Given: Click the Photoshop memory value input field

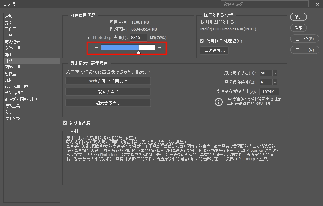Looking at the screenshot, I should [x=138, y=38].
